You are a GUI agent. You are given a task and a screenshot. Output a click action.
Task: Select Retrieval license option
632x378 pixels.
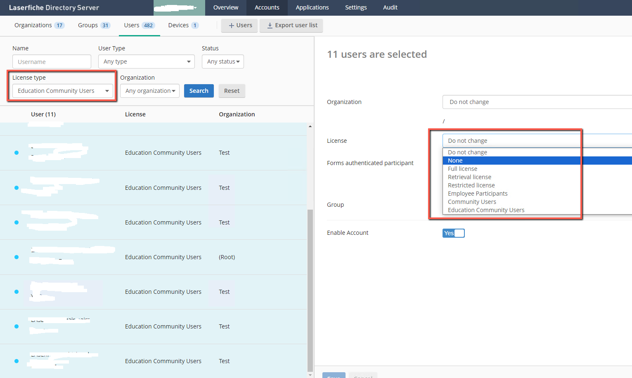point(537,177)
